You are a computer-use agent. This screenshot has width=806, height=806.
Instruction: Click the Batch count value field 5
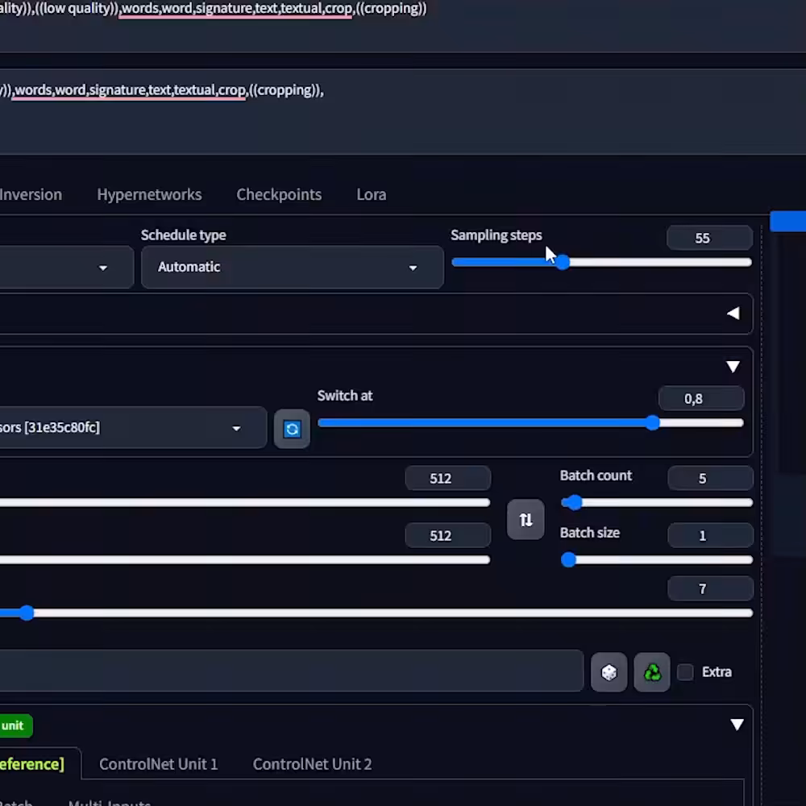tap(710, 478)
